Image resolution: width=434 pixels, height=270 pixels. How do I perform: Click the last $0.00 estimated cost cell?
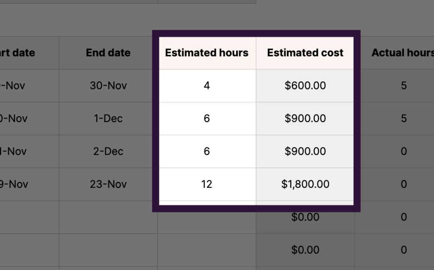click(x=305, y=250)
